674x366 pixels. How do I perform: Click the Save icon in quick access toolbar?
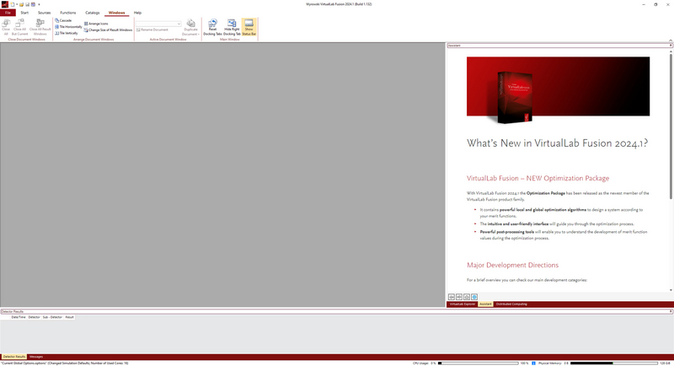27,4
